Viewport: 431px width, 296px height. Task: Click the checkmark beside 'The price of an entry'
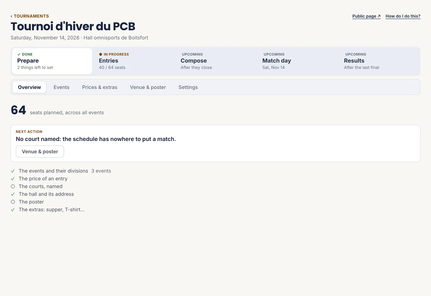[x=13, y=179]
